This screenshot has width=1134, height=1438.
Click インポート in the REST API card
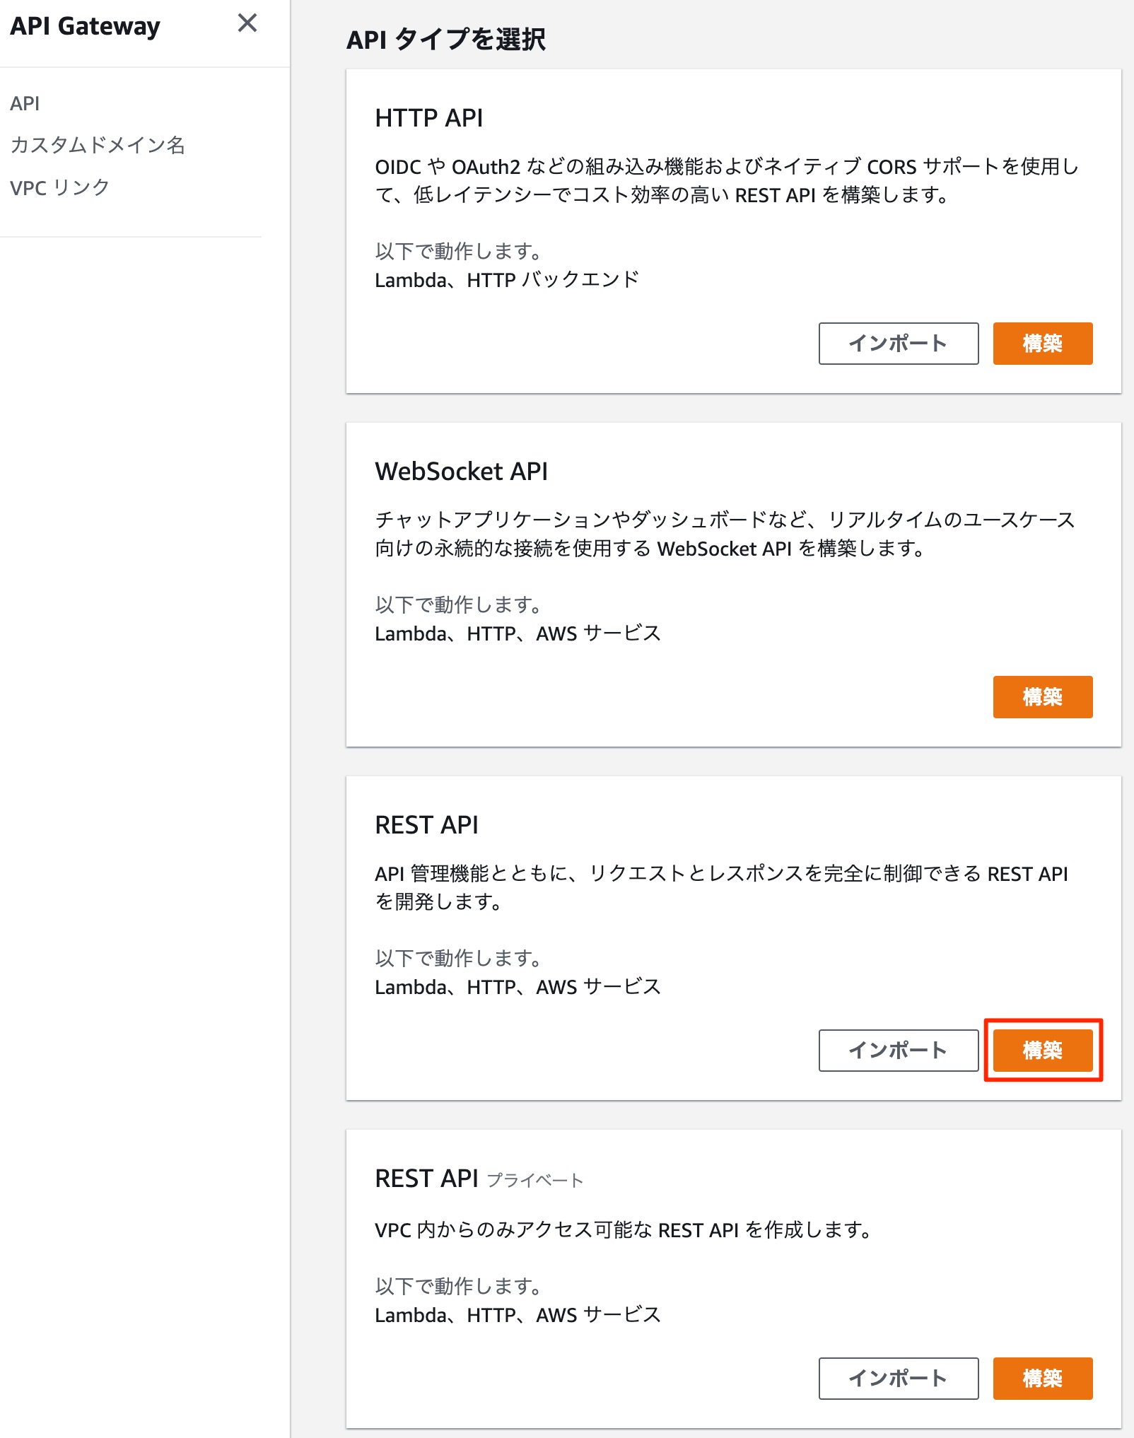coord(899,1051)
